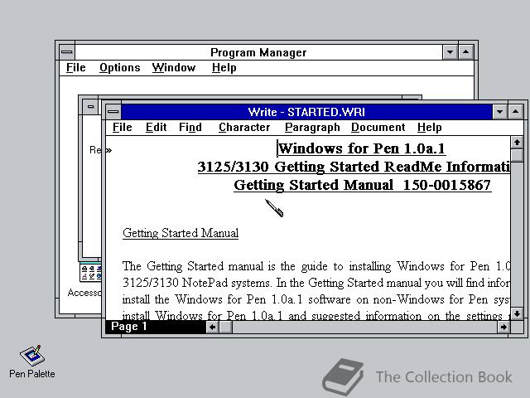Open the control menu of the child group window
This screenshot has width=530, height=398.
point(90,106)
